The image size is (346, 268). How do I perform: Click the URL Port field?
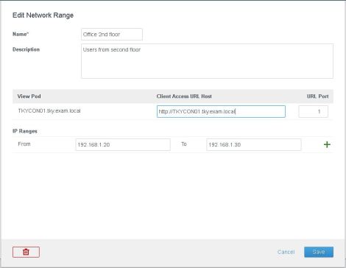(x=313, y=111)
